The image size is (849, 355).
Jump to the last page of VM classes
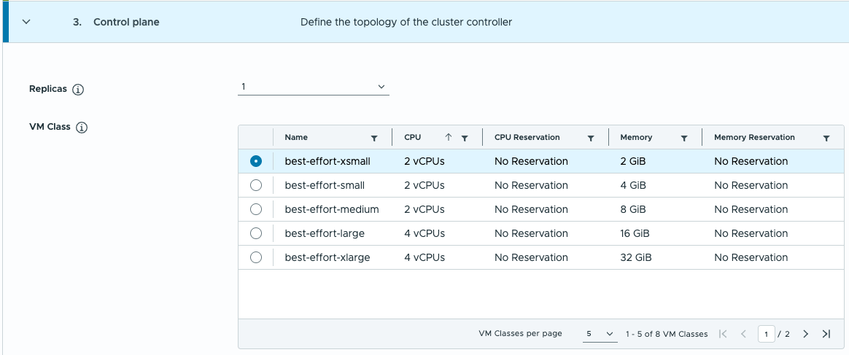pyautogui.click(x=826, y=334)
